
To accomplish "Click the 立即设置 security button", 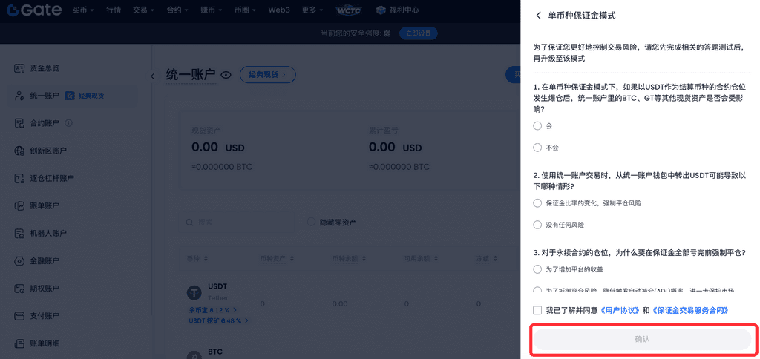I will click(418, 33).
